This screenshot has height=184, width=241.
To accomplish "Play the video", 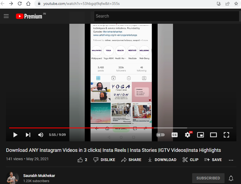I will pos(15,135).
